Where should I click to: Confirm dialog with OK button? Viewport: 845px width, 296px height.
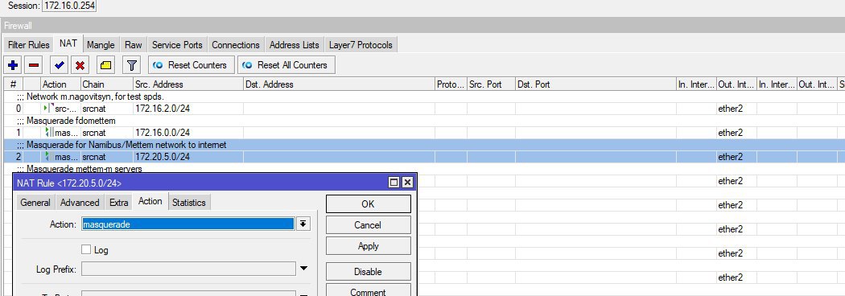click(368, 204)
